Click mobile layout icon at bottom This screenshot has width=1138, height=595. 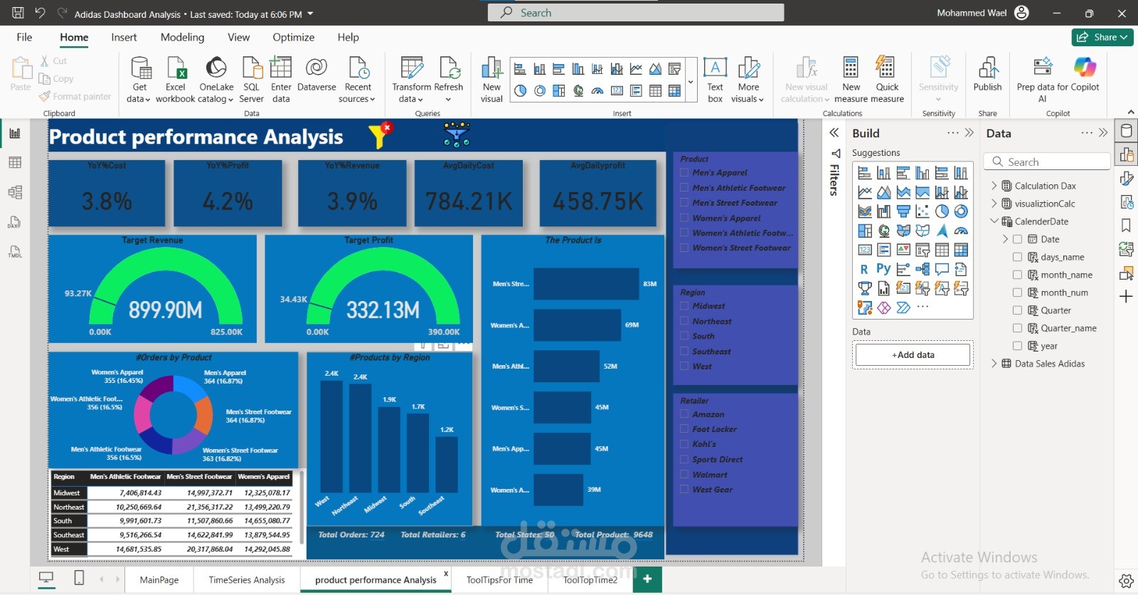79,579
